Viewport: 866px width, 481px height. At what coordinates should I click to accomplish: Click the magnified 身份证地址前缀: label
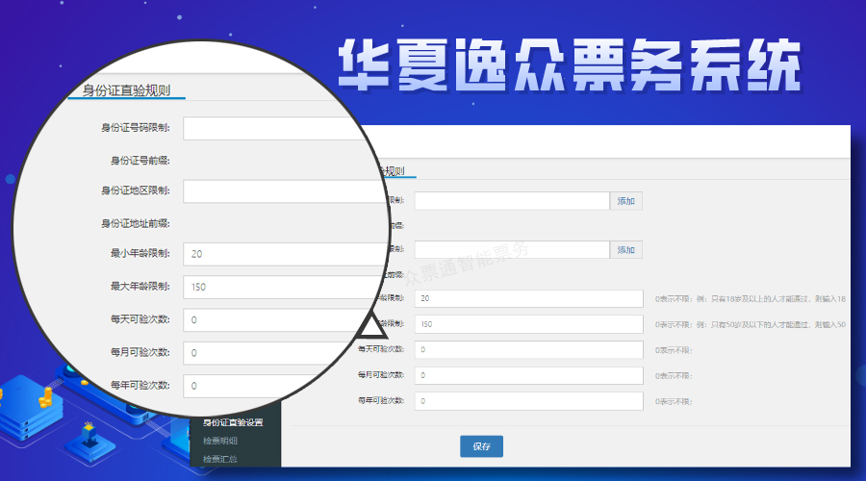click(x=136, y=223)
